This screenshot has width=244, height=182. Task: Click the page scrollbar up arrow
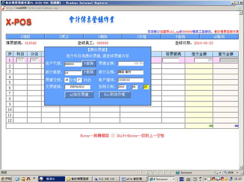[241, 14]
